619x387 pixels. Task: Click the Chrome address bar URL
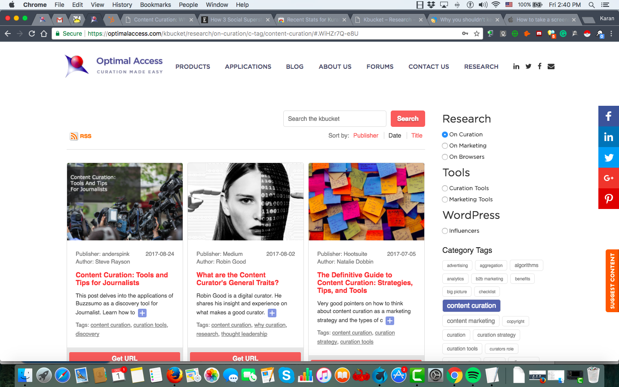(x=223, y=34)
